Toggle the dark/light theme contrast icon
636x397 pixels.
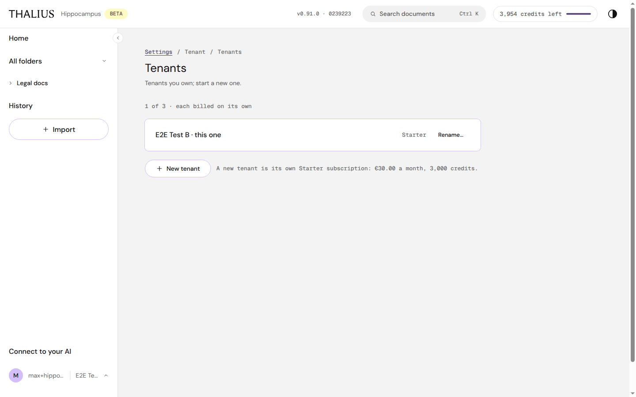tap(612, 14)
